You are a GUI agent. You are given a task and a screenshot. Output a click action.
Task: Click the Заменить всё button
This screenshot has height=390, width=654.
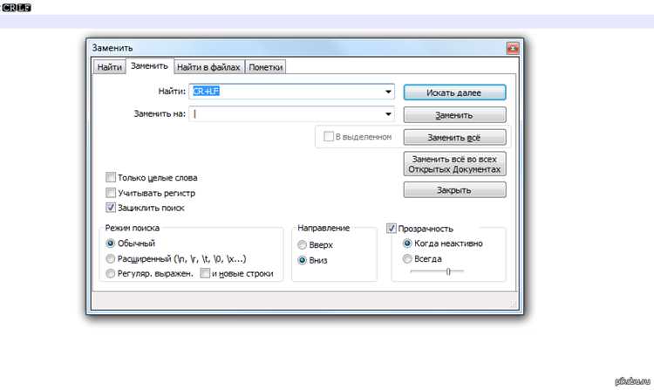point(454,137)
